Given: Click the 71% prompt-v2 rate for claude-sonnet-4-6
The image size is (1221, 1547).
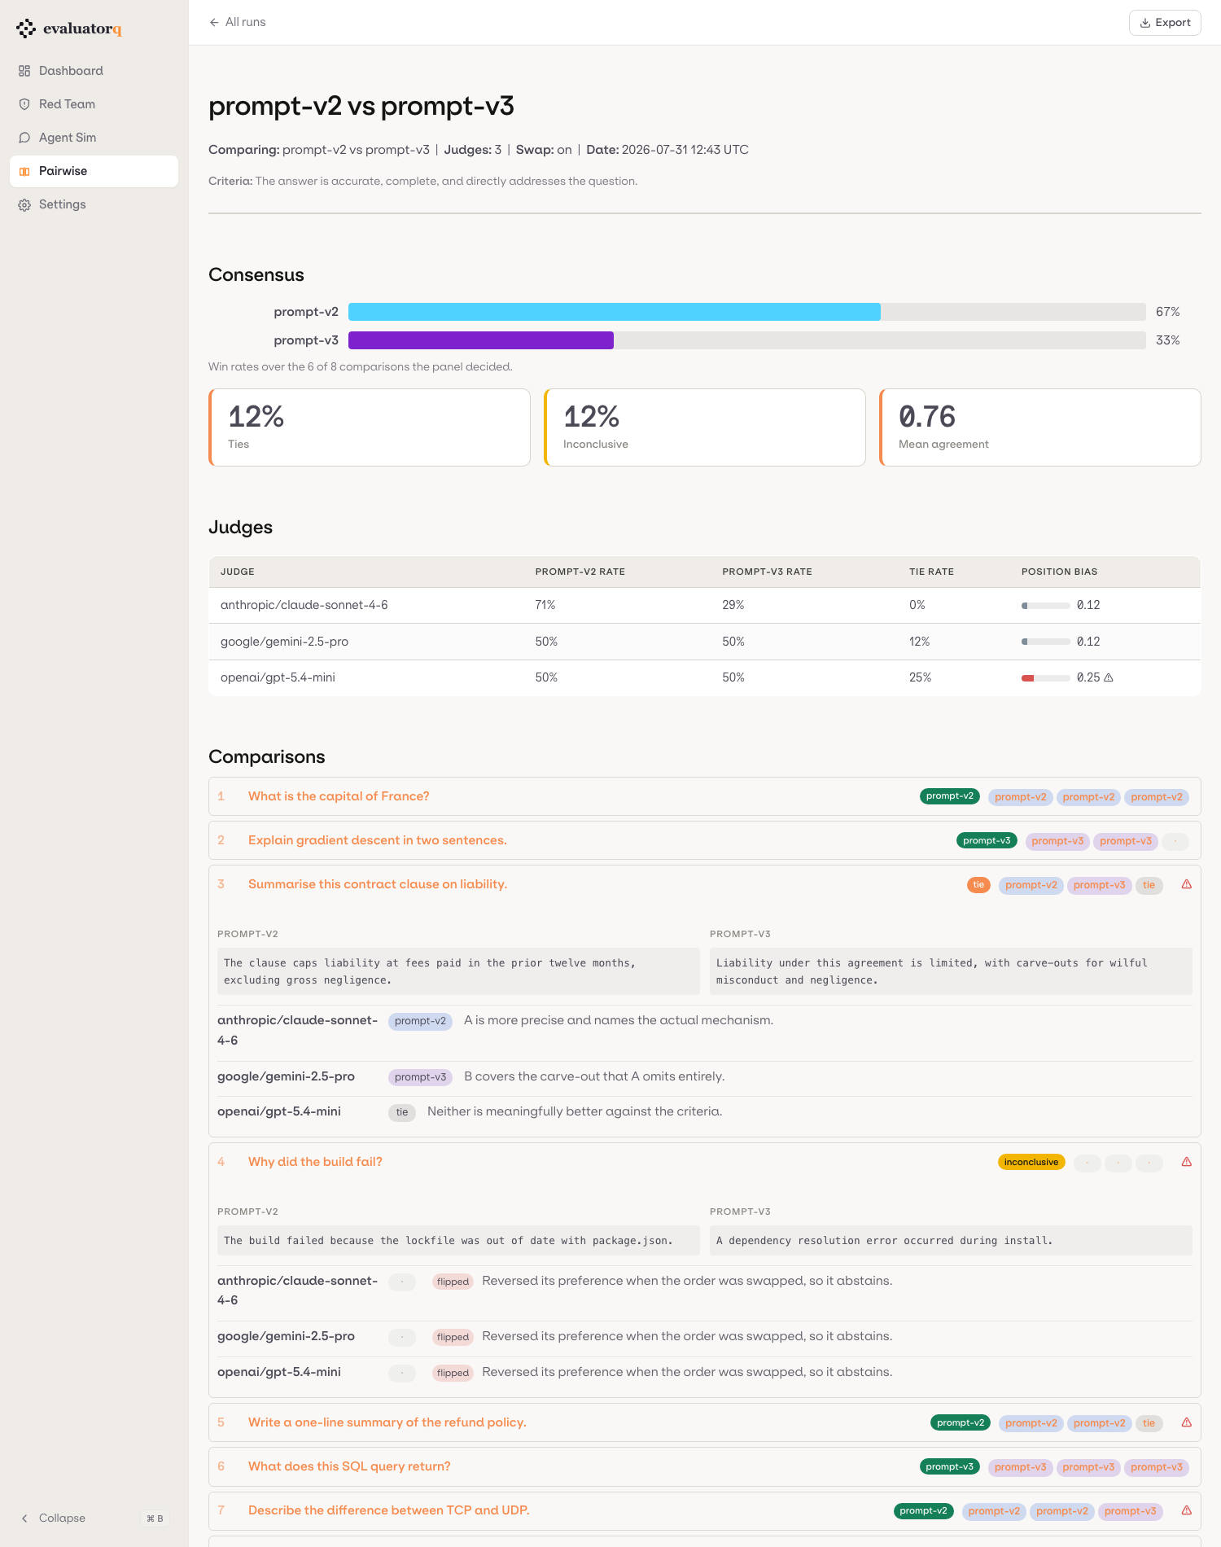Looking at the screenshot, I should pyautogui.click(x=545, y=605).
